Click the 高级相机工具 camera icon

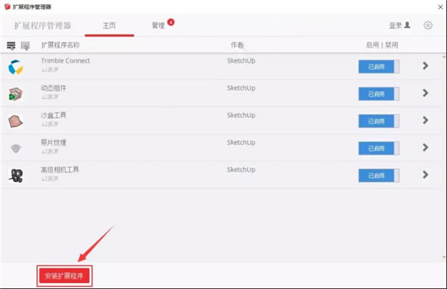coord(16,175)
